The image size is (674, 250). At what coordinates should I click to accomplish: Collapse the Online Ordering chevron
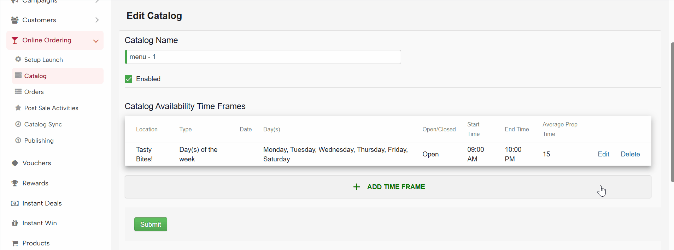96,41
